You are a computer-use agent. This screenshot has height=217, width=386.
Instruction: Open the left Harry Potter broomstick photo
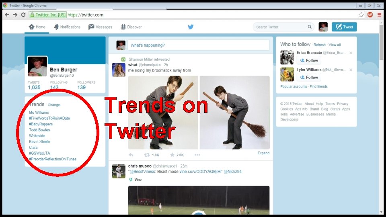coord(163,113)
